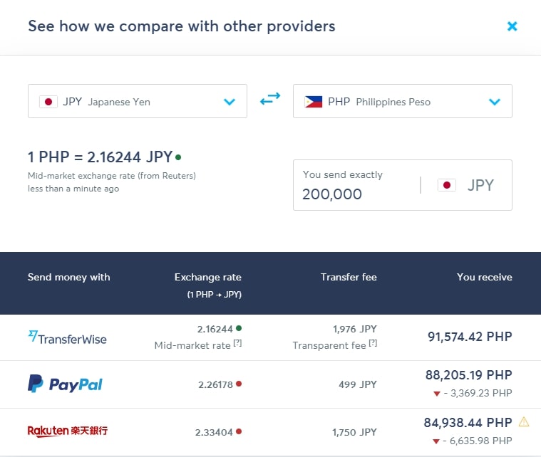Viewport: 541px width, 457px height.
Task: Click the Mid-market rate link under TransferWise
Action: (192, 345)
